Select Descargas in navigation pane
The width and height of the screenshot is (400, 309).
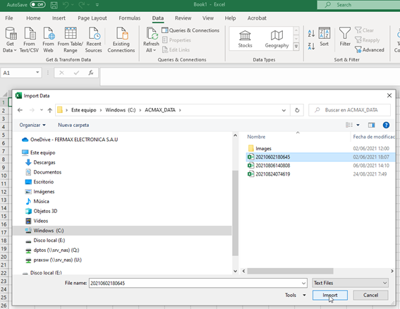tap(40, 162)
